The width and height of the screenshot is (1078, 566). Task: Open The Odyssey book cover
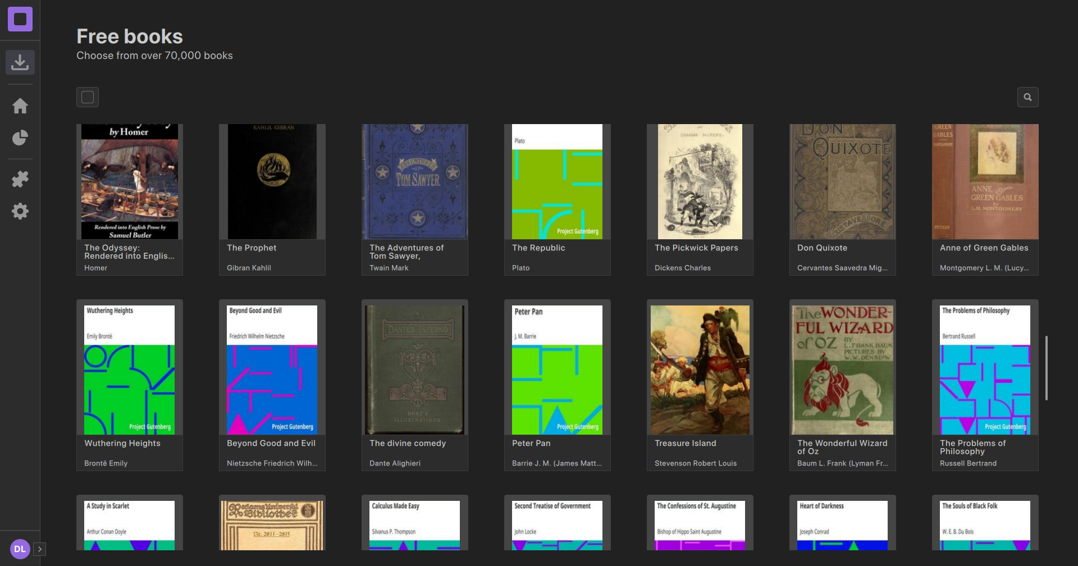pos(130,181)
